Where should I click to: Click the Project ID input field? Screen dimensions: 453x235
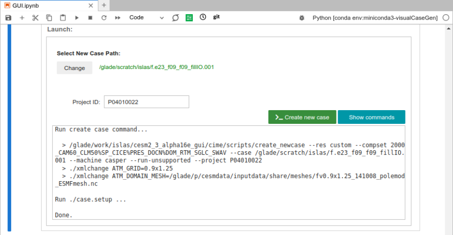coord(146,102)
